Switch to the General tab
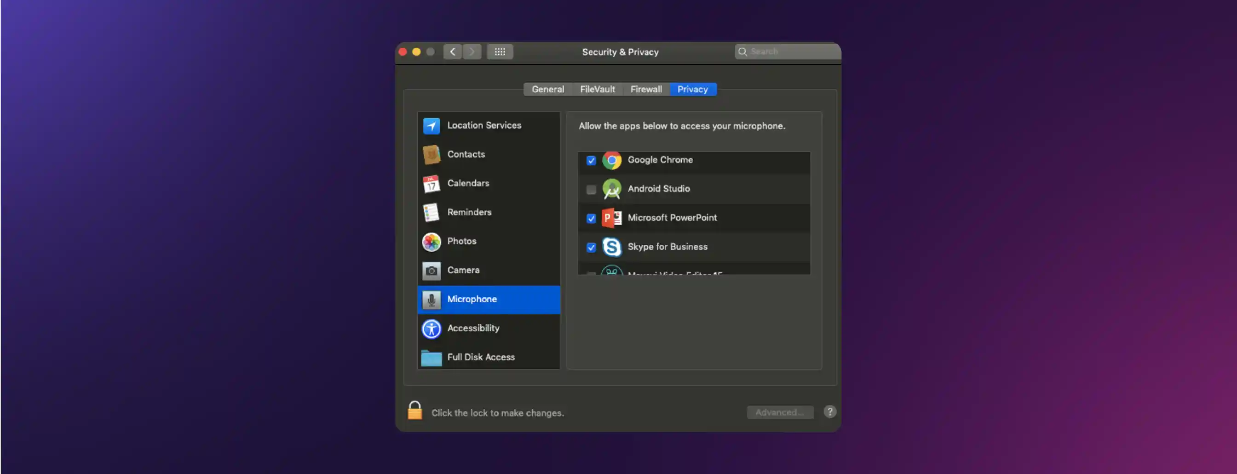 pos(547,89)
